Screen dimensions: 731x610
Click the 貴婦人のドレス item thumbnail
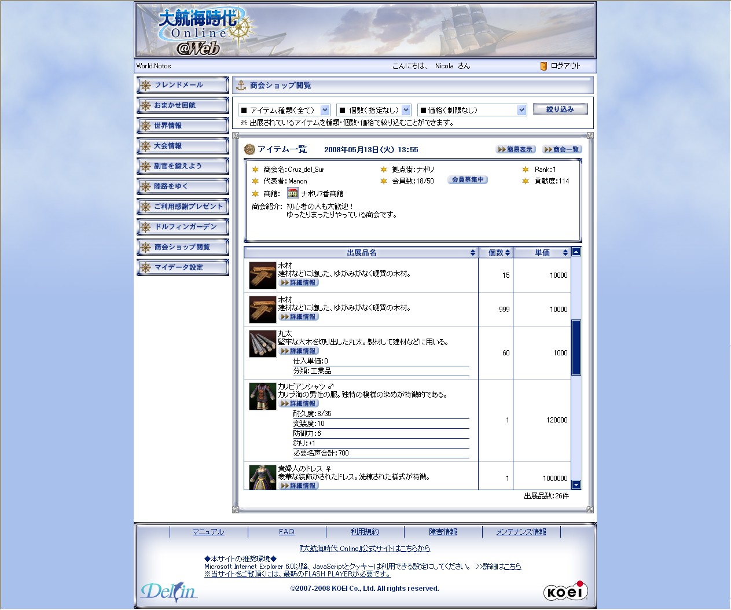263,477
